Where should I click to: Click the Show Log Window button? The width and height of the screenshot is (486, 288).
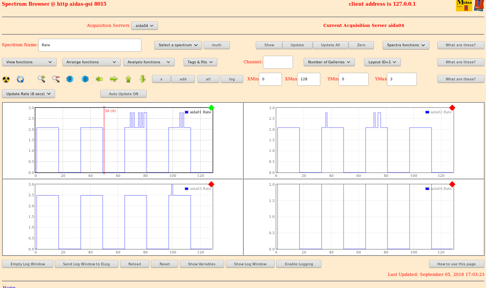(250, 264)
